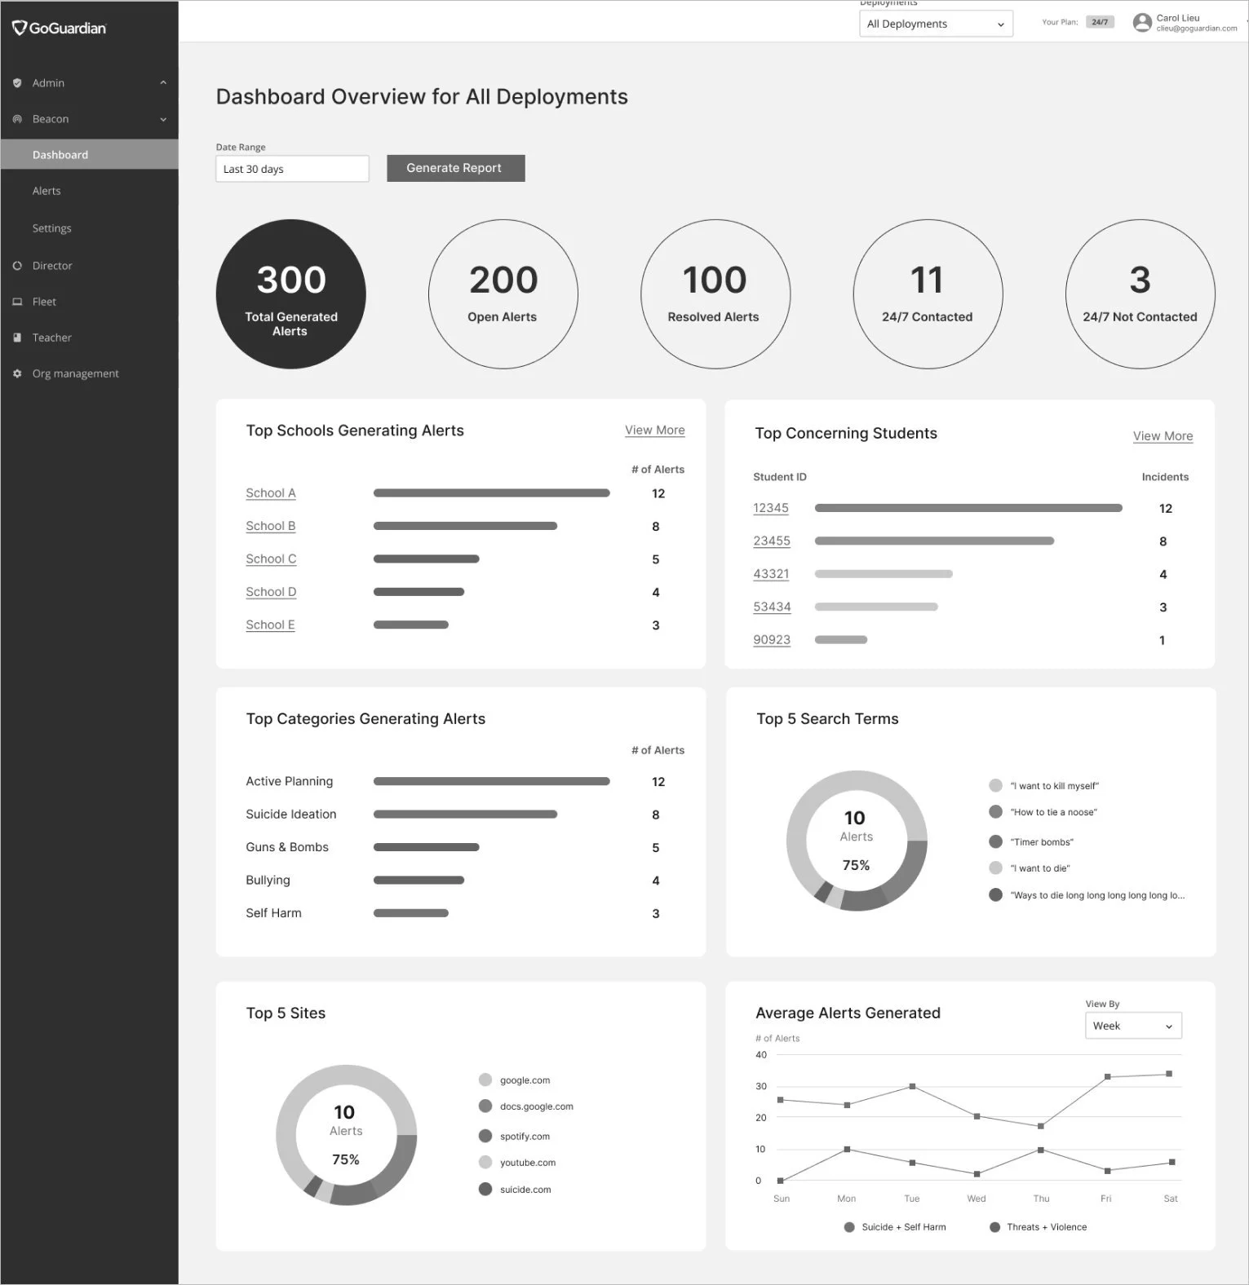The image size is (1249, 1285).
Task: Click the Top 5 Sites donut chart
Action: (x=346, y=1135)
